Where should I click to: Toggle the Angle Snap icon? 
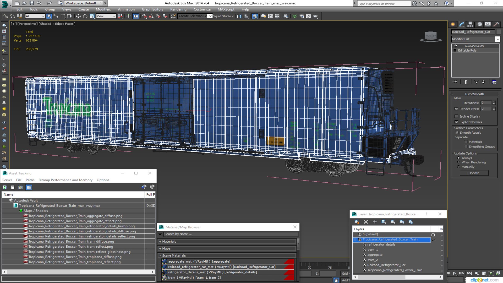[x=151, y=16]
